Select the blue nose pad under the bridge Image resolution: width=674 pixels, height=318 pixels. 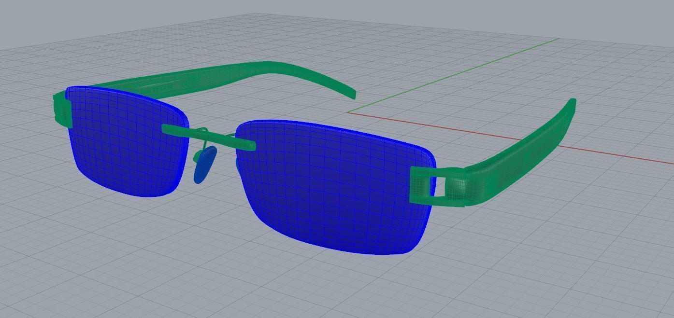pos(205,165)
